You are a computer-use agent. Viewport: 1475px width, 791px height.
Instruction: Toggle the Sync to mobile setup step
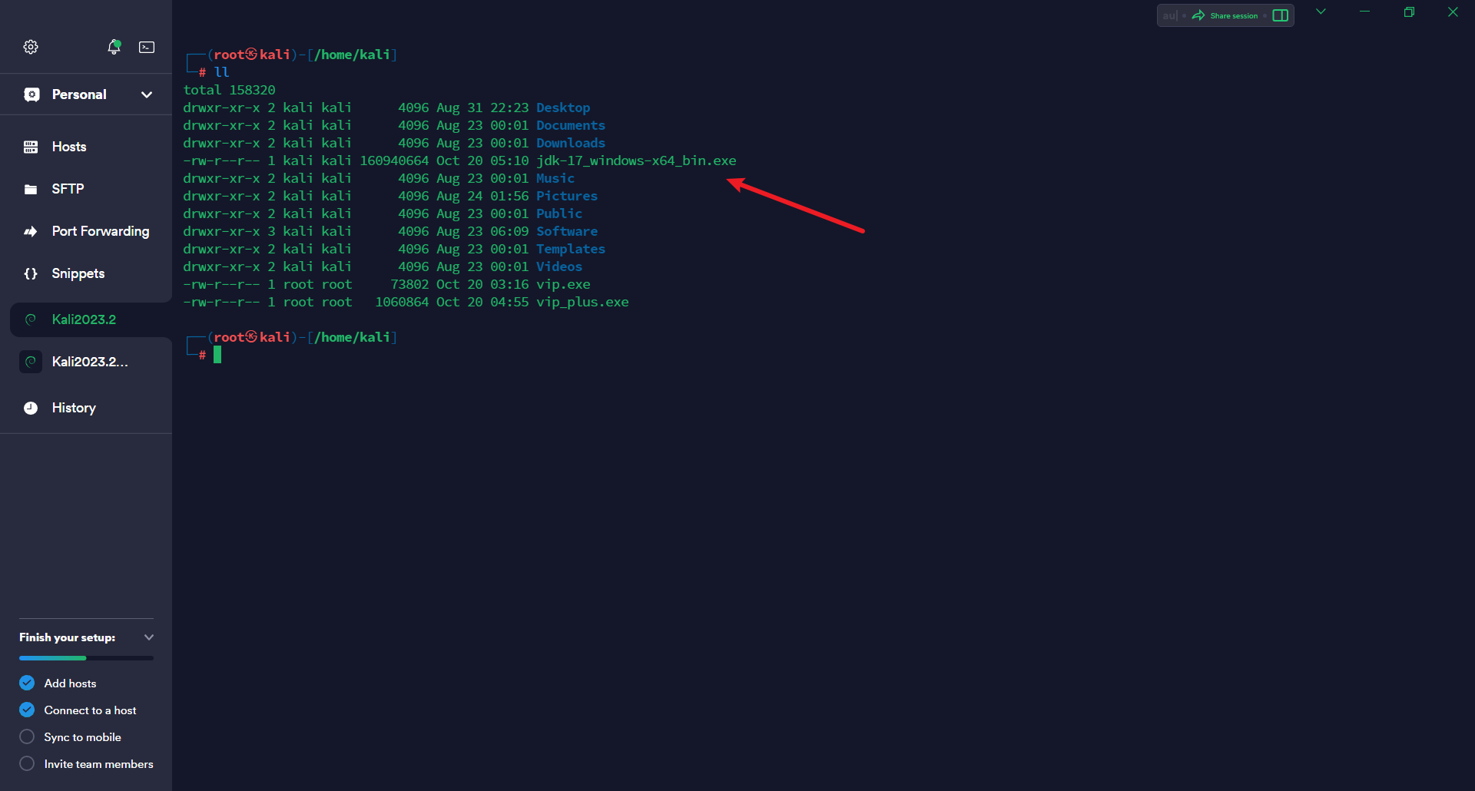click(x=27, y=736)
